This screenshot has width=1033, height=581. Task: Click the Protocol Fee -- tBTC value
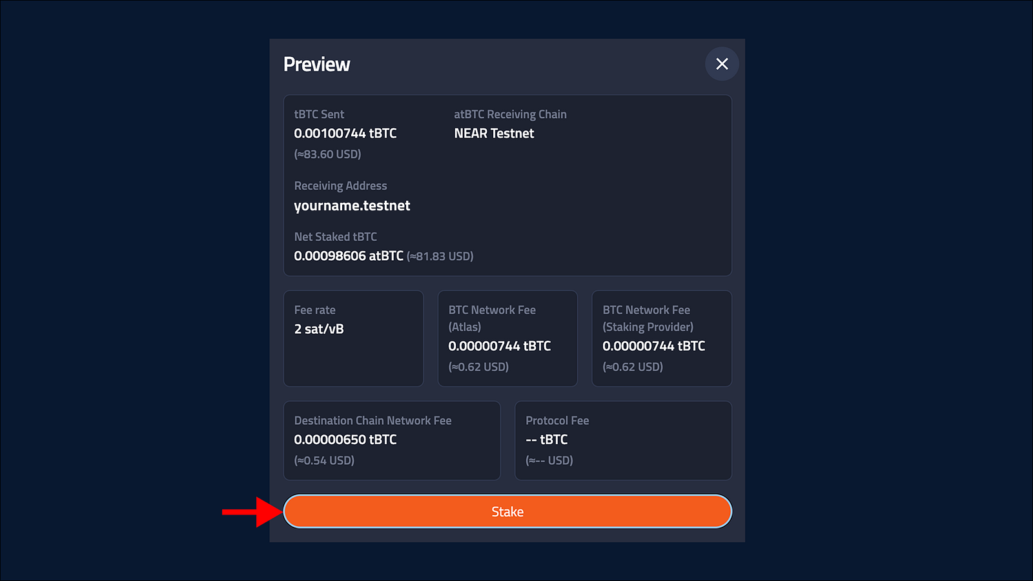click(x=547, y=440)
